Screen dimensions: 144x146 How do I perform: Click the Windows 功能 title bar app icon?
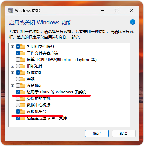click(10, 10)
